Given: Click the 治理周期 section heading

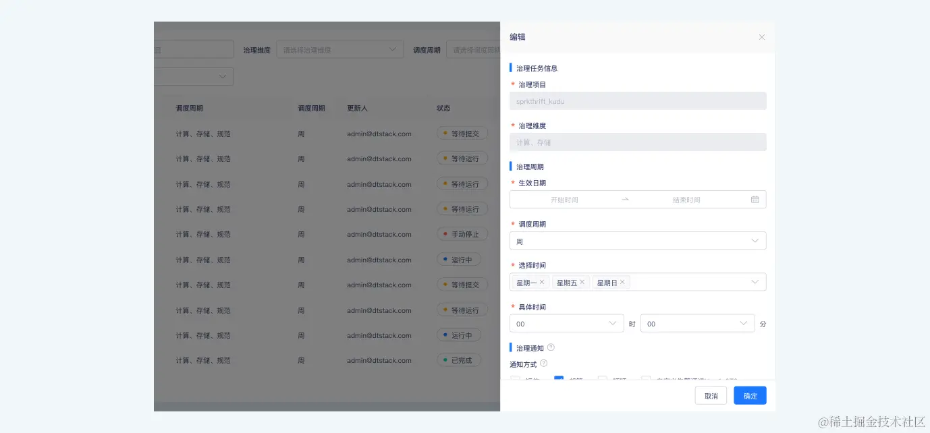Looking at the screenshot, I should (530, 167).
